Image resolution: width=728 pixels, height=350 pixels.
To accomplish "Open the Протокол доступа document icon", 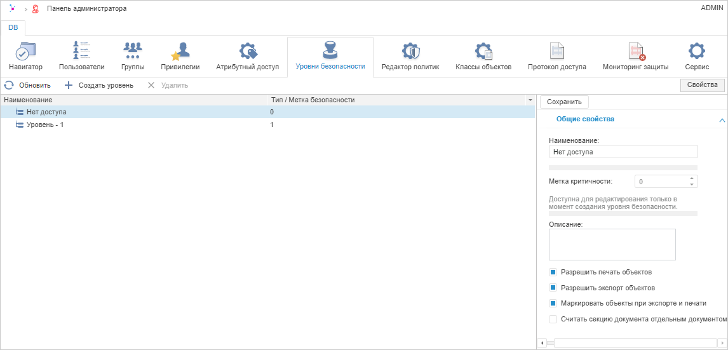I will point(556,51).
